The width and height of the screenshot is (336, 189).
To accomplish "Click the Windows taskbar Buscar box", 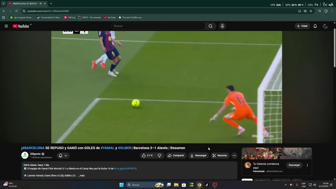I will tap(145, 185).
